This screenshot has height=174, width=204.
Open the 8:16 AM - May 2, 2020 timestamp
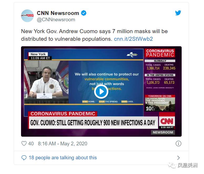(x=63, y=144)
